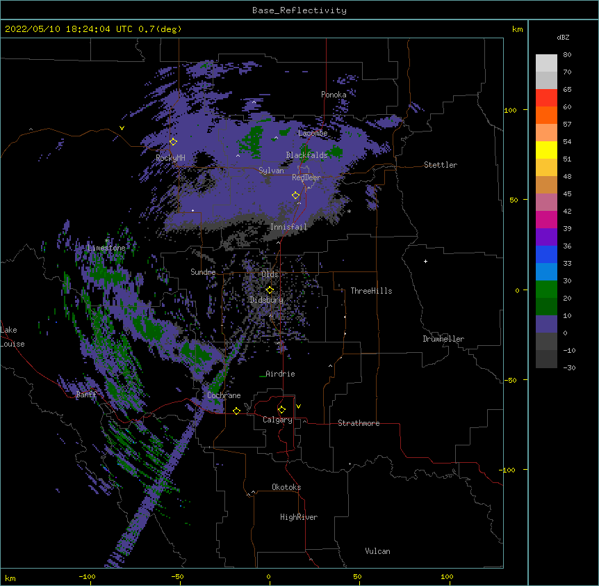Click the -30 value in dBZ legend
599x586 pixels.
pyautogui.click(x=569, y=368)
